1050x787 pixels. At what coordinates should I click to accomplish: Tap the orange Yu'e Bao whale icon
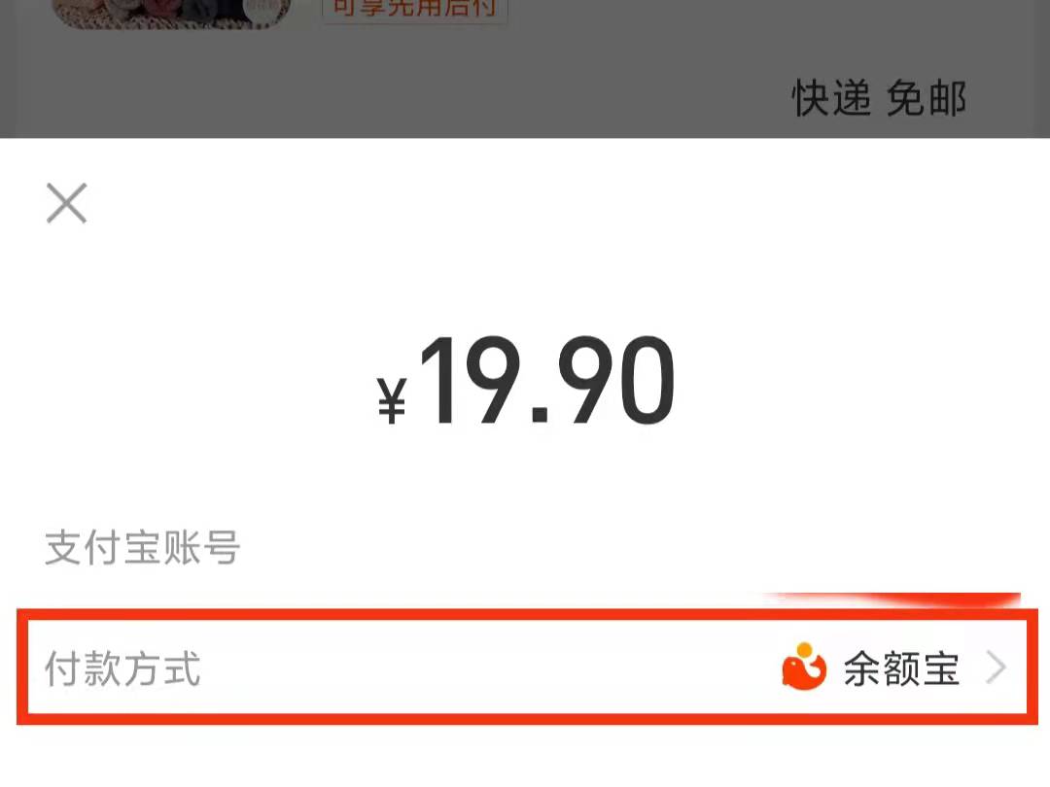(x=804, y=667)
